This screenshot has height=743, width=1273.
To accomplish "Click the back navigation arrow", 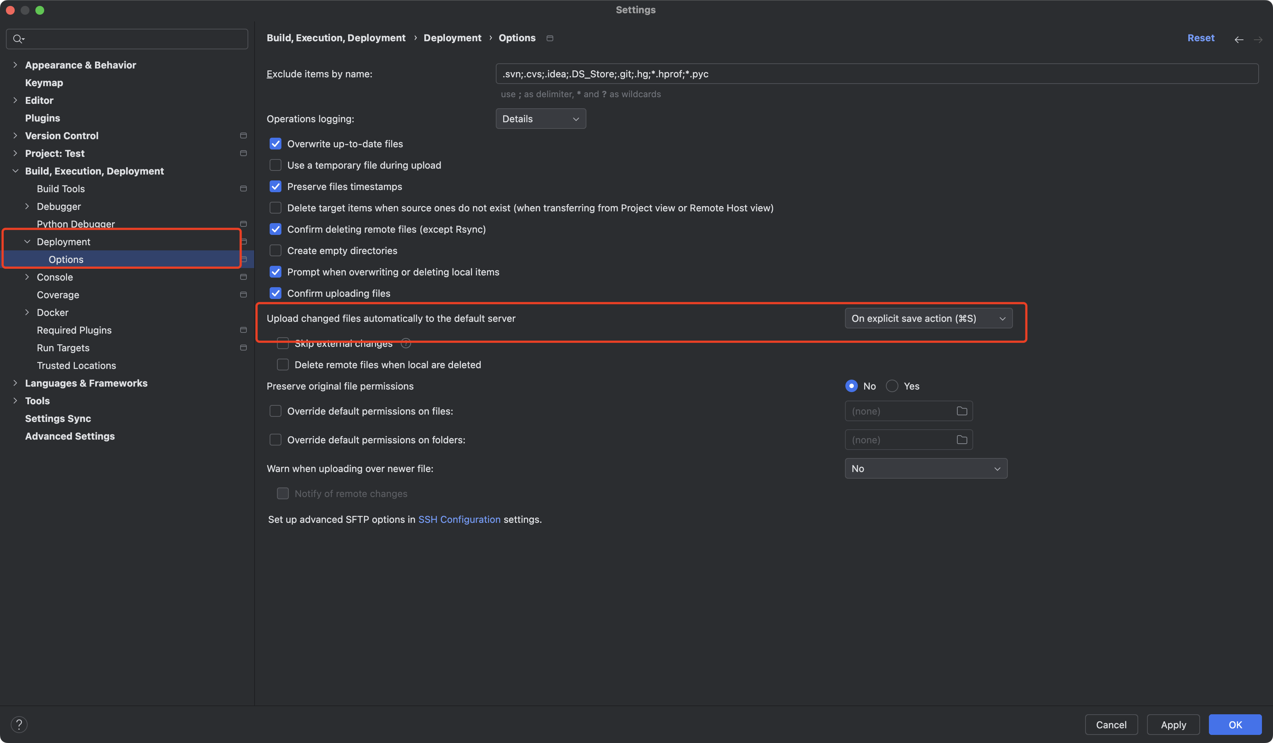I will [1239, 39].
